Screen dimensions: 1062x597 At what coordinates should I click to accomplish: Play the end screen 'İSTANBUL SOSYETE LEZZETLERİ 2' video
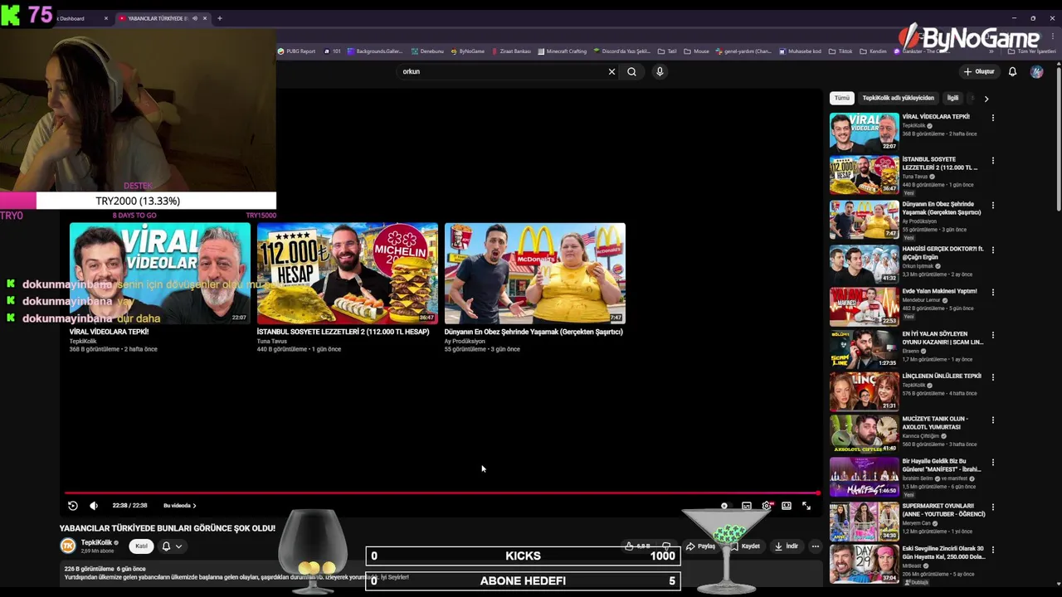click(x=347, y=273)
